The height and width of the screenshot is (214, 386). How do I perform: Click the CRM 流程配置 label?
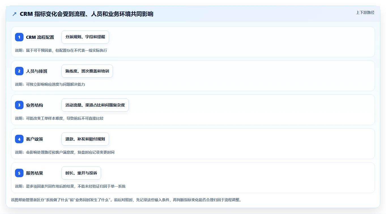point(40,37)
